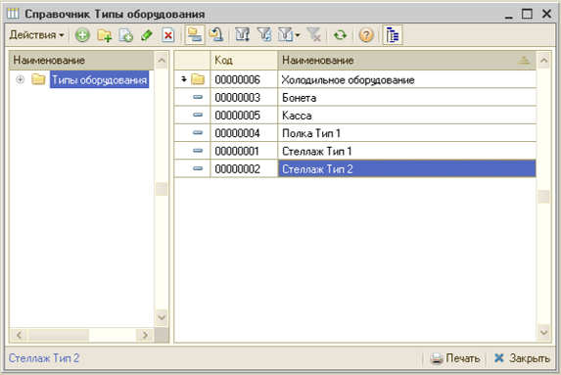
Task: Click the left tree Наименование header
Action: pos(82,60)
